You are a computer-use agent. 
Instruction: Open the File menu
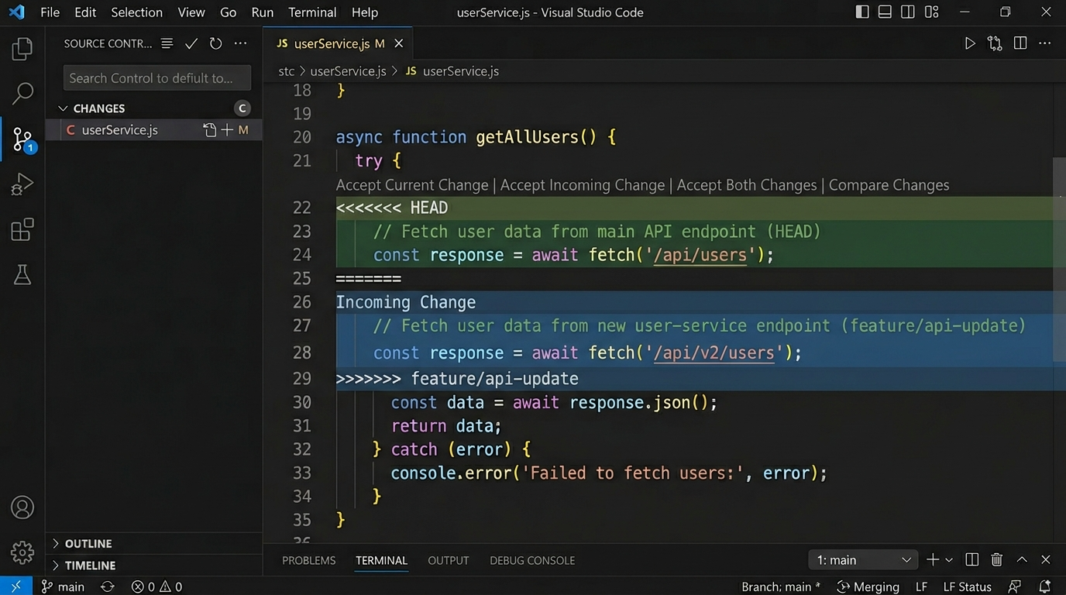coord(50,12)
